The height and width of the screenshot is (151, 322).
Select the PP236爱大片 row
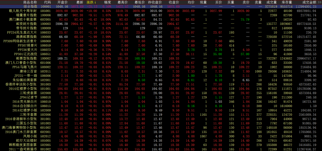[161, 50]
